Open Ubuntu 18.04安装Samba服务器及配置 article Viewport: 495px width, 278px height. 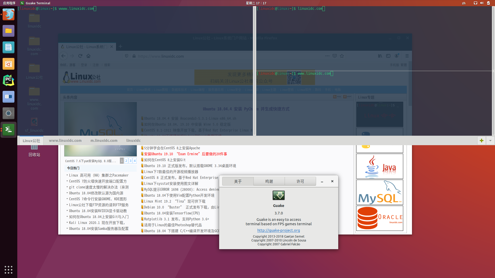tap(99, 229)
